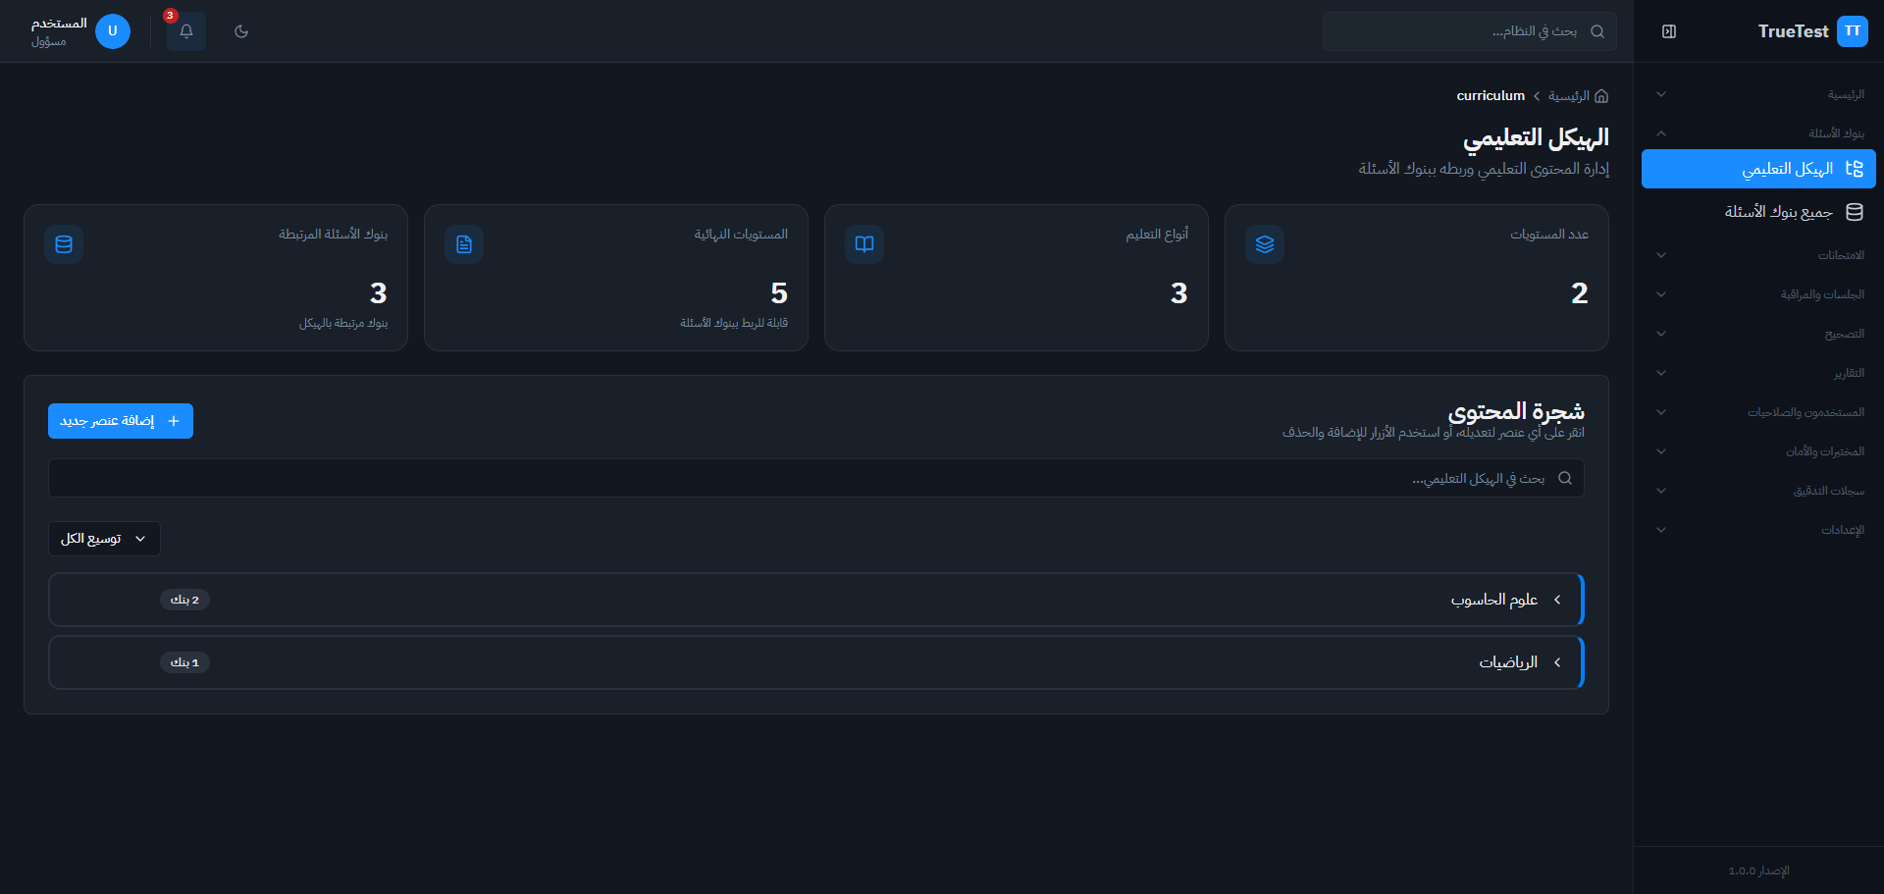Open notifications bell icon
1884x894 pixels.
click(185, 31)
